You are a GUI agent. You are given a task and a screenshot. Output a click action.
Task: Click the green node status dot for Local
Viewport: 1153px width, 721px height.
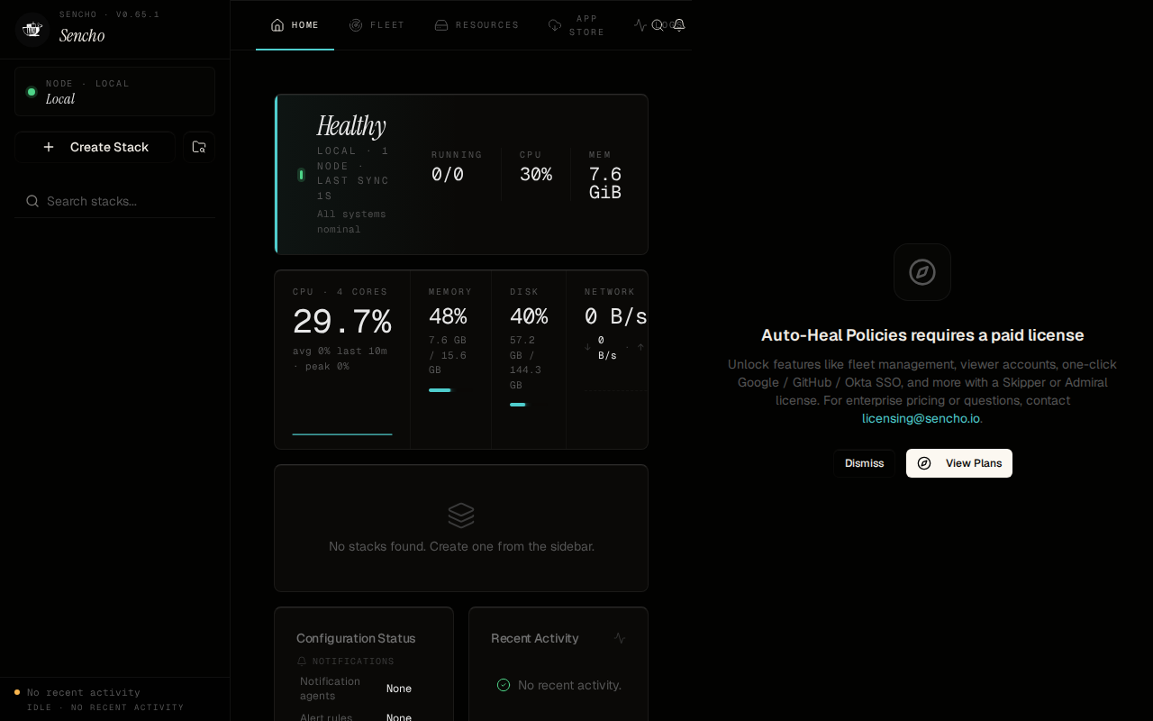point(32,92)
